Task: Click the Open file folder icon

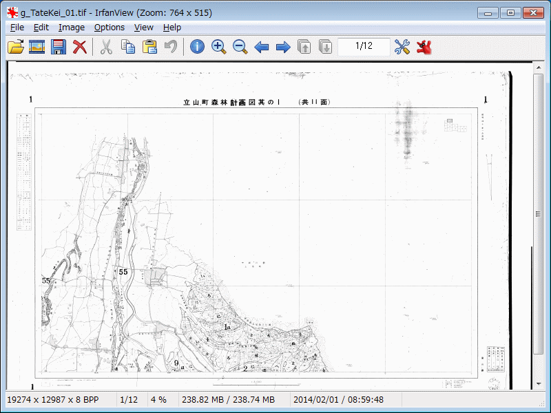Action: click(x=15, y=47)
